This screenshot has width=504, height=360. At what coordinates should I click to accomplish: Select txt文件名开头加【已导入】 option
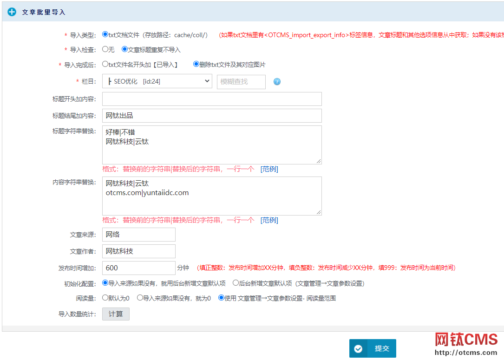pyautogui.click(x=105, y=65)
